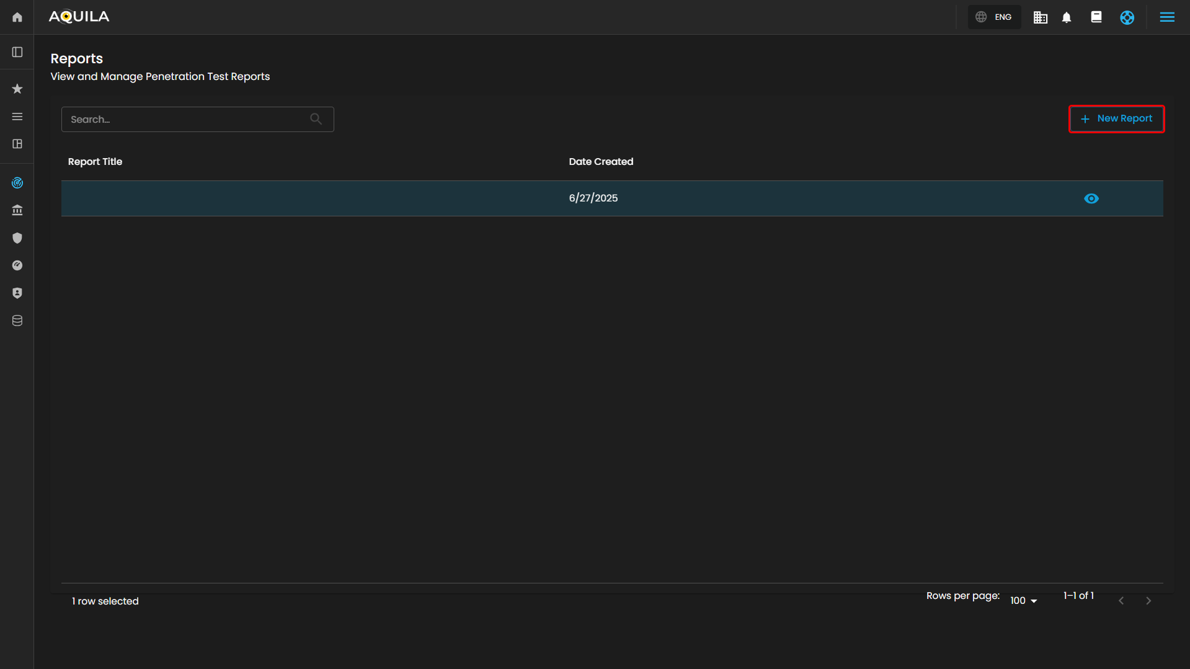The image size is (1190, 669).
Task: View report with the eye icon
Action: pos(1091,198)
